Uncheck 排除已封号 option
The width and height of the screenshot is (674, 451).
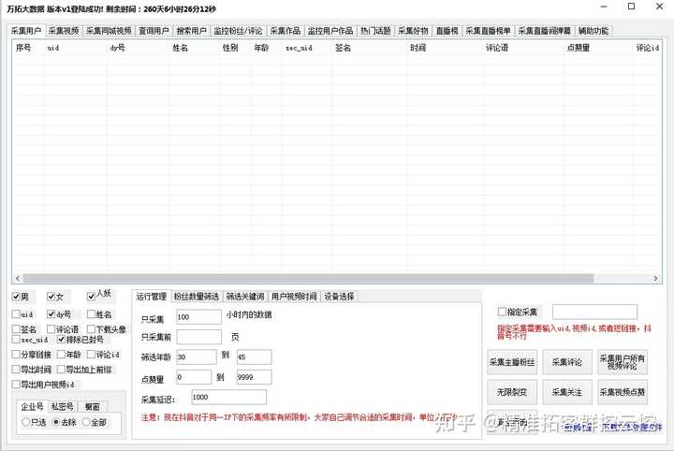pyautogui.click(x=61, y=340)
